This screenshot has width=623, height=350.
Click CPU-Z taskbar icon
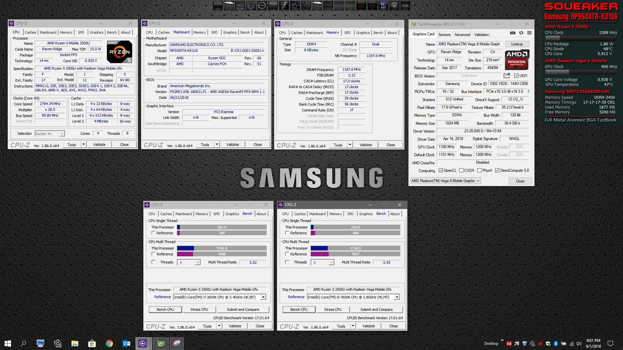(x=142, y=344)
